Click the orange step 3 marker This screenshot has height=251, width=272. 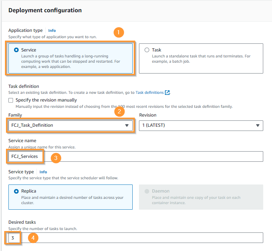[x=56, y=158]
